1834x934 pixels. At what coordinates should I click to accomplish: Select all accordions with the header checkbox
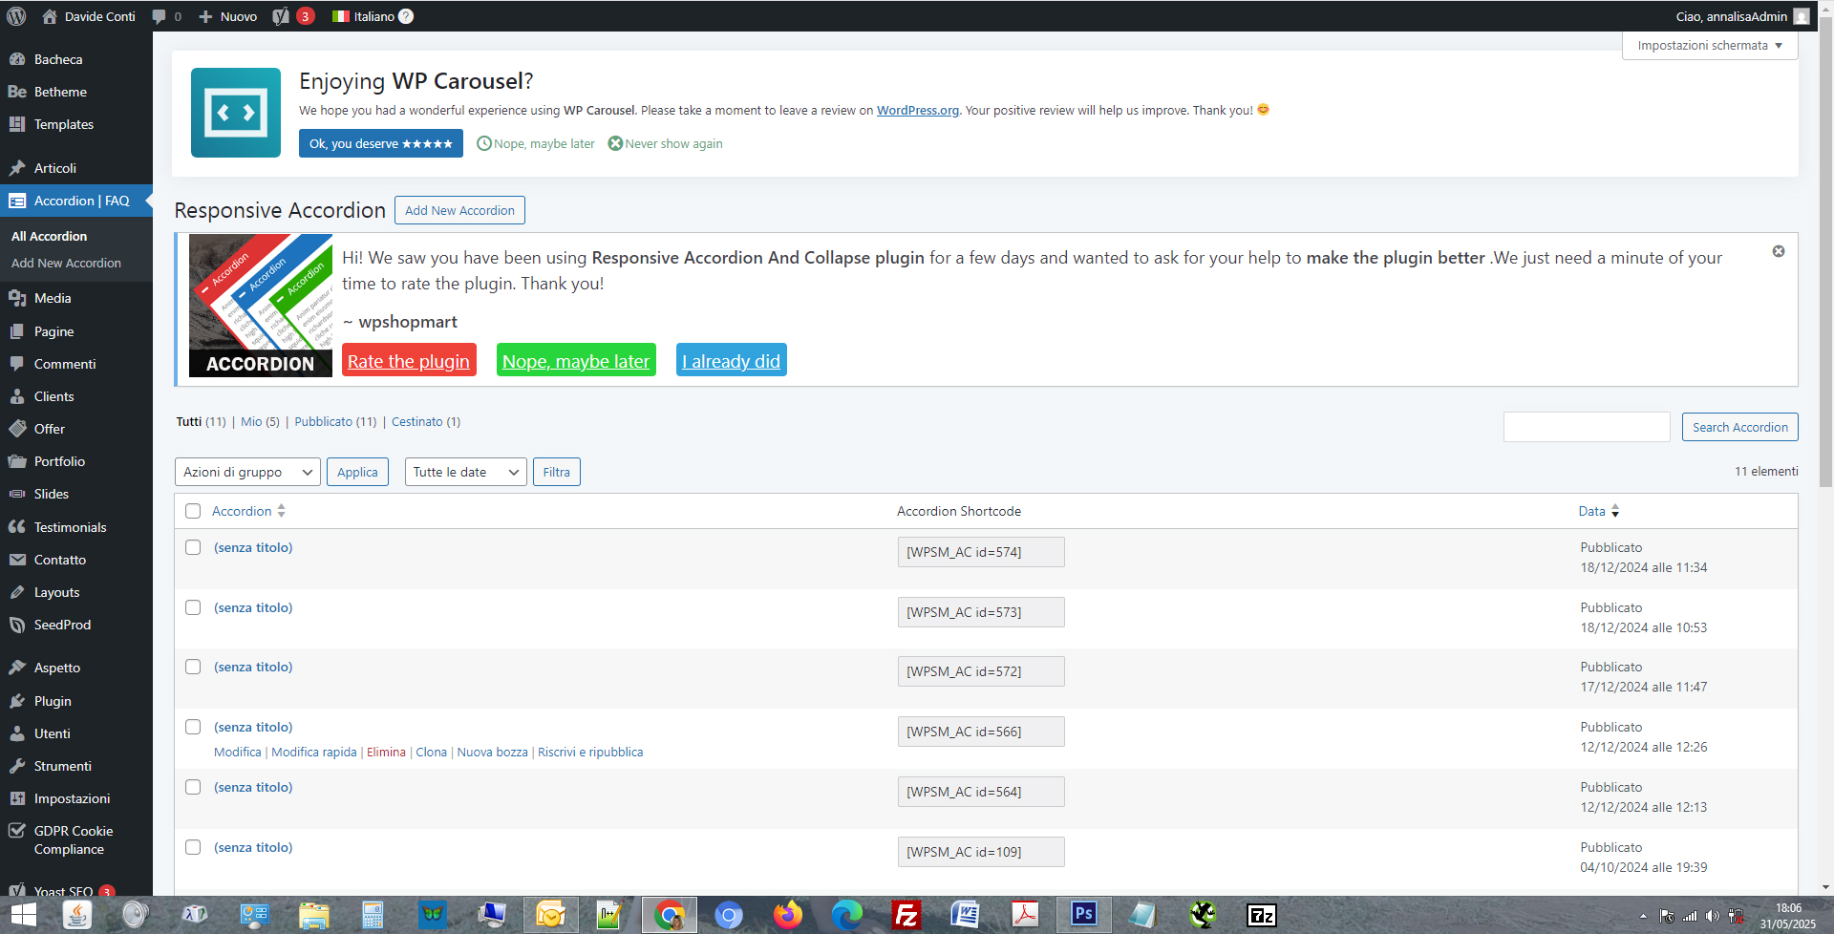[193, 511]
